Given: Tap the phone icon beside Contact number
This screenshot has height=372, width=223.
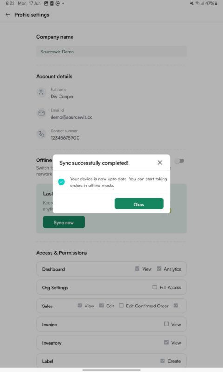Looking at the screenshot, I should coord(41,133).
